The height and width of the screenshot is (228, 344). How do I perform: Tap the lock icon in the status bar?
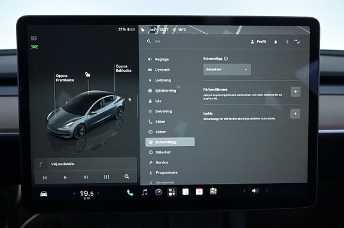coord(142,29)
